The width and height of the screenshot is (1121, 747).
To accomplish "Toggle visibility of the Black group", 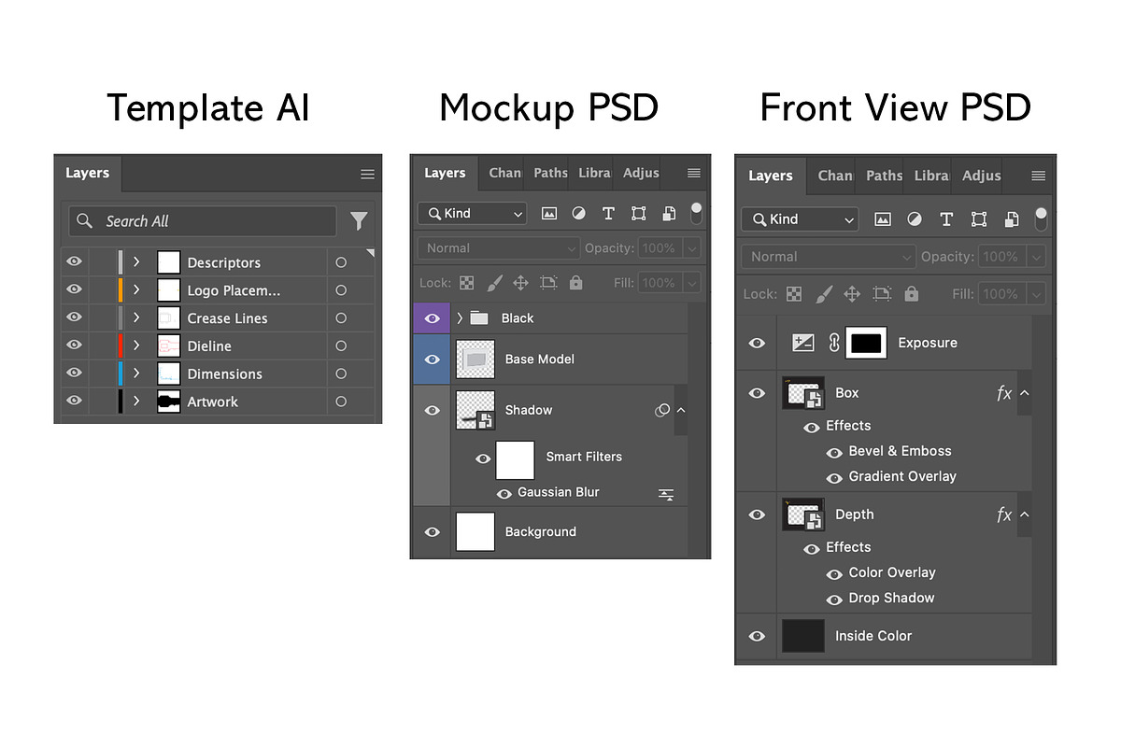I will click(x=432, y=318).
